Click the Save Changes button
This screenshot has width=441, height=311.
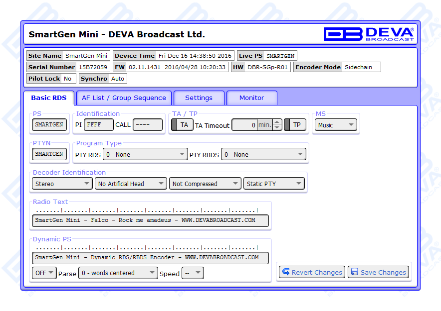378,272
